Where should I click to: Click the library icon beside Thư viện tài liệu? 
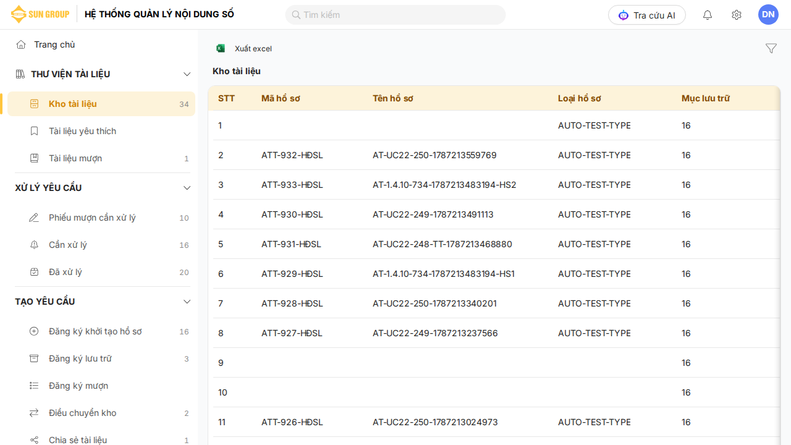coord(20,74)
